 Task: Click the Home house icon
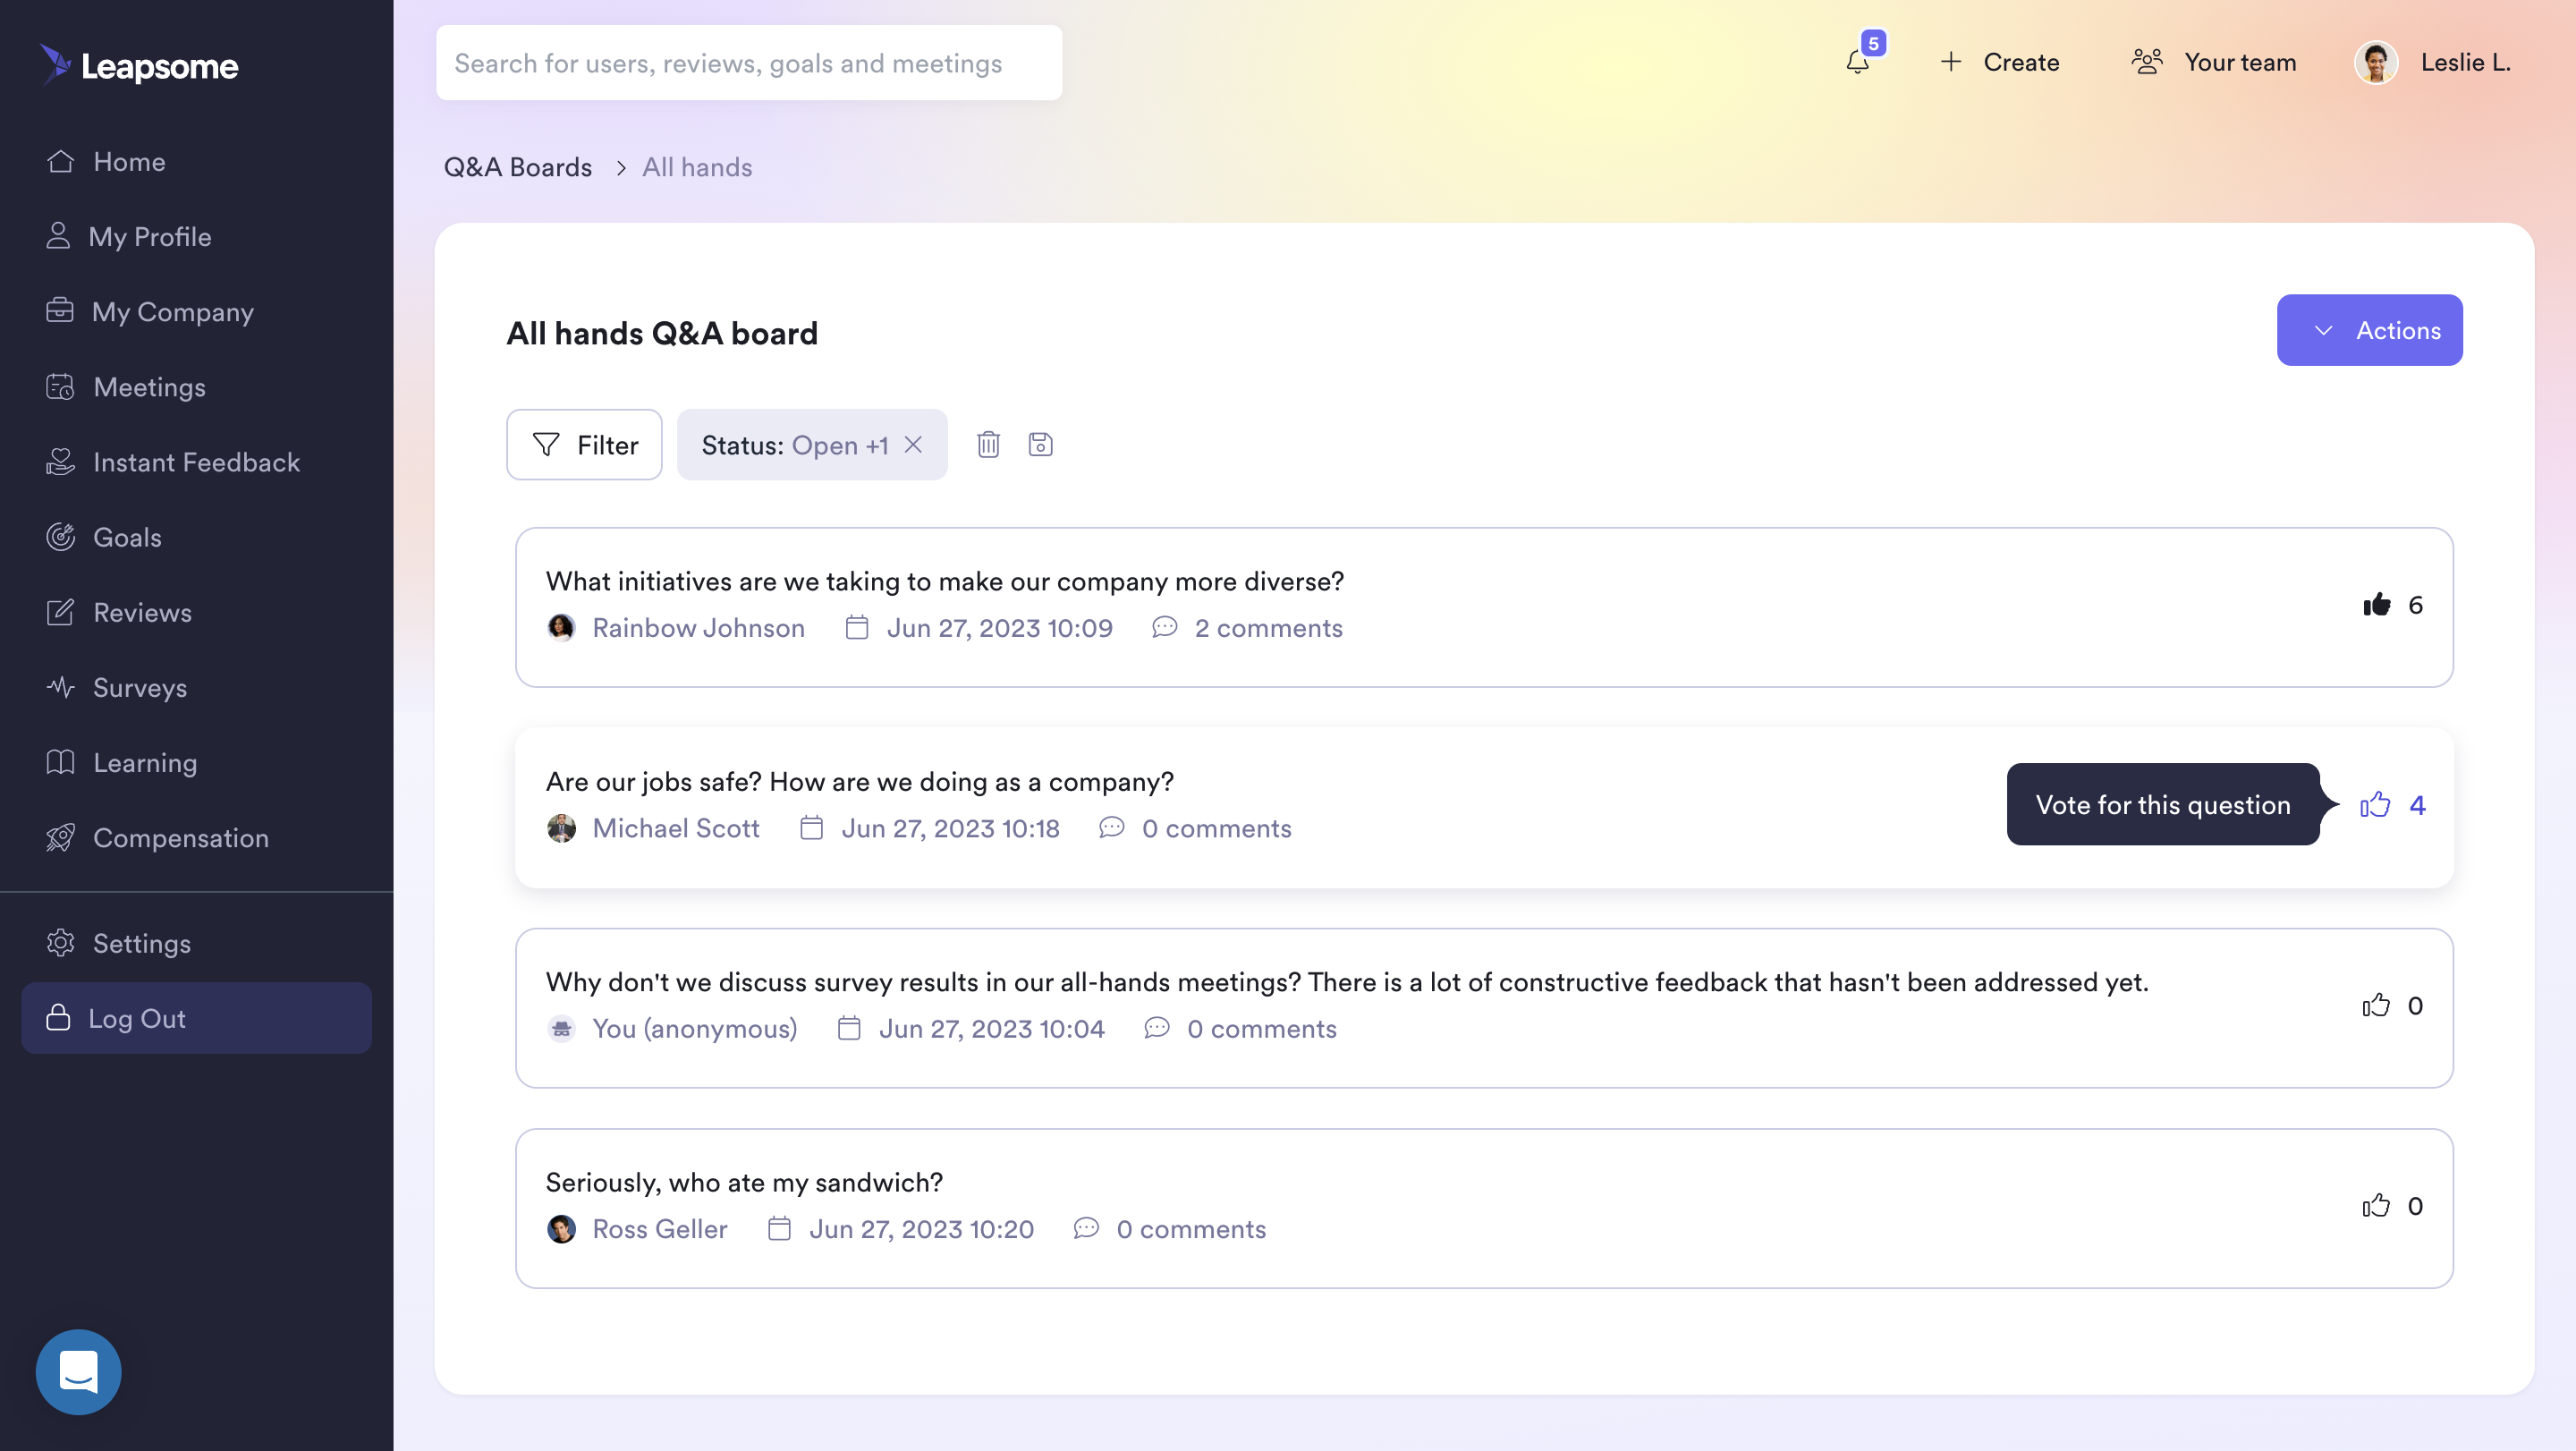coord(60,161)
